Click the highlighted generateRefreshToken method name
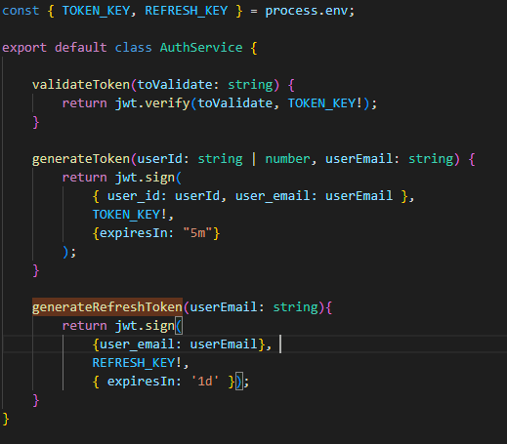Image resolution: width=507 pixels, height=444 pixels. [107, 307]
